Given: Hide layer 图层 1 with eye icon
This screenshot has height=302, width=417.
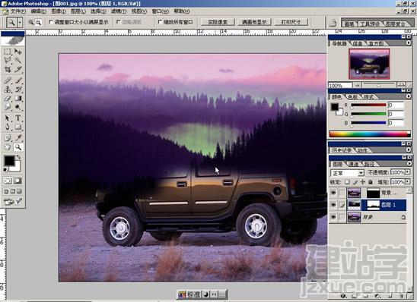Looking at the screenshot, I should click(333, 205).
